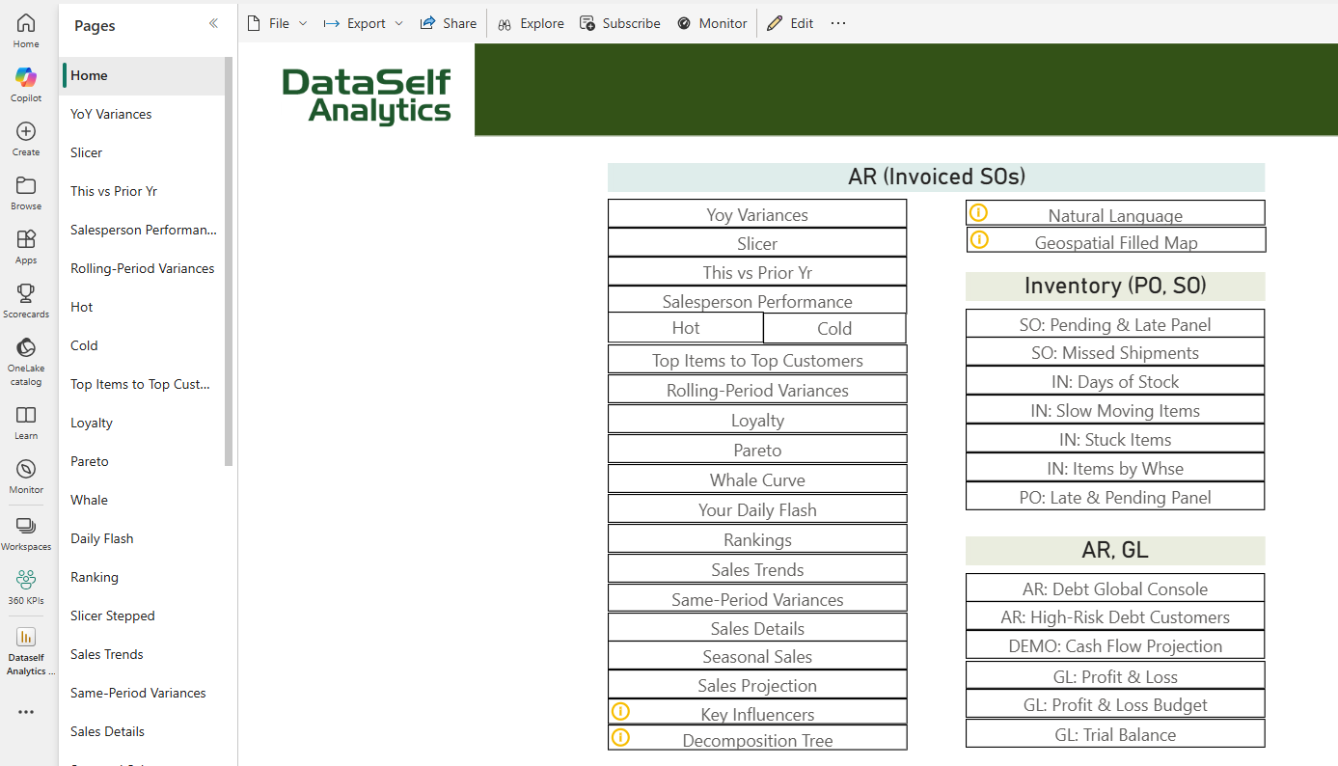Click the Browse folder icon

[x=26, y=185]
